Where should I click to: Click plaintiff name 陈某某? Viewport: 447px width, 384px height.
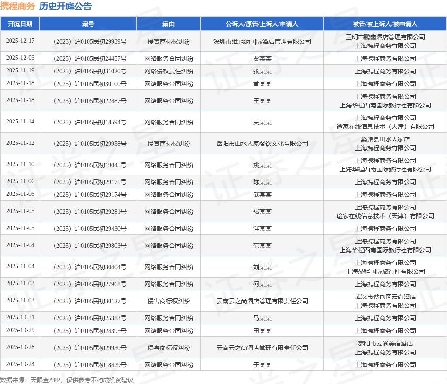[262, 182]
